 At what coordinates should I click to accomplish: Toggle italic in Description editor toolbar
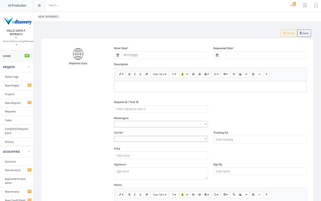[135, 74]
